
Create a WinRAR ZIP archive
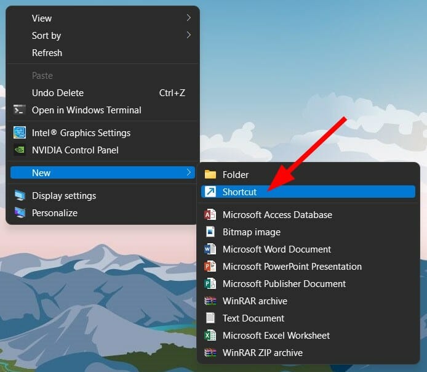(308, 353)
